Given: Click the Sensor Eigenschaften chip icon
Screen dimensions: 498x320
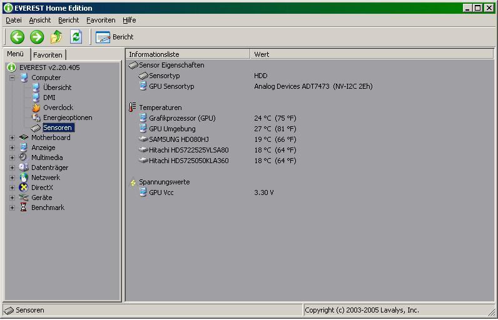Looking at the screenshot, I should [133, 65].
